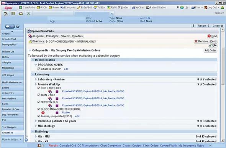Remove the opened SmartSet
The width and height of the screenshot is (226, 148).
[x=201, y=41]
